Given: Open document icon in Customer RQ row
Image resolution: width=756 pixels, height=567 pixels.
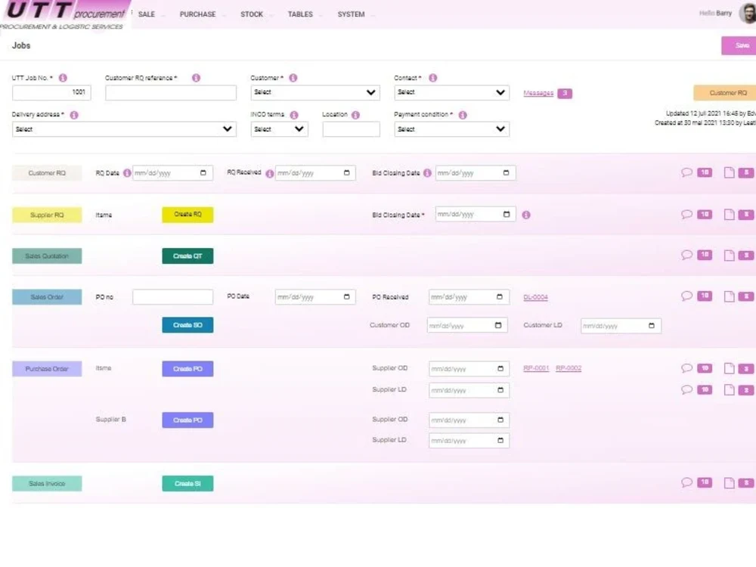Looking at the screenshot, I should (729, 172).
